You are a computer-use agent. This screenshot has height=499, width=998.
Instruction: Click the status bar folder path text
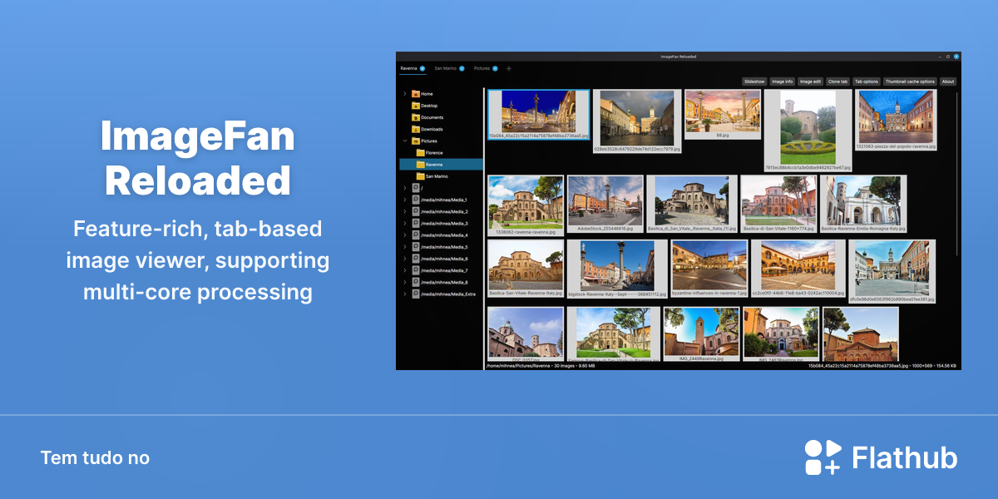[541, 366]
